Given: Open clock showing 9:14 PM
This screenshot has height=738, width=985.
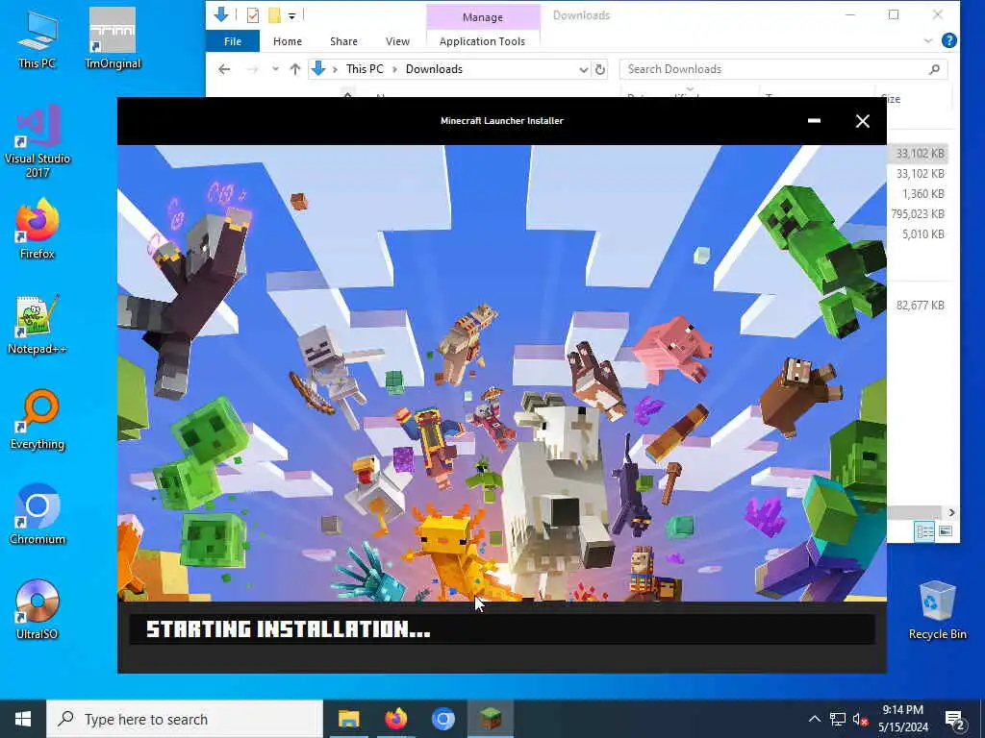Looking at the screenshot, I should coord(902,719).
